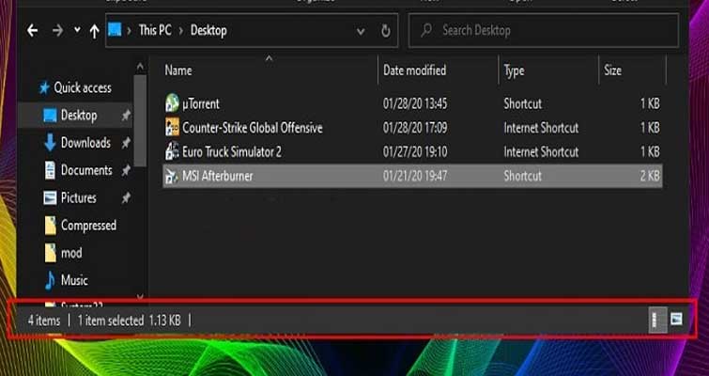Go back with the Back arrow

tap(32, 31)
